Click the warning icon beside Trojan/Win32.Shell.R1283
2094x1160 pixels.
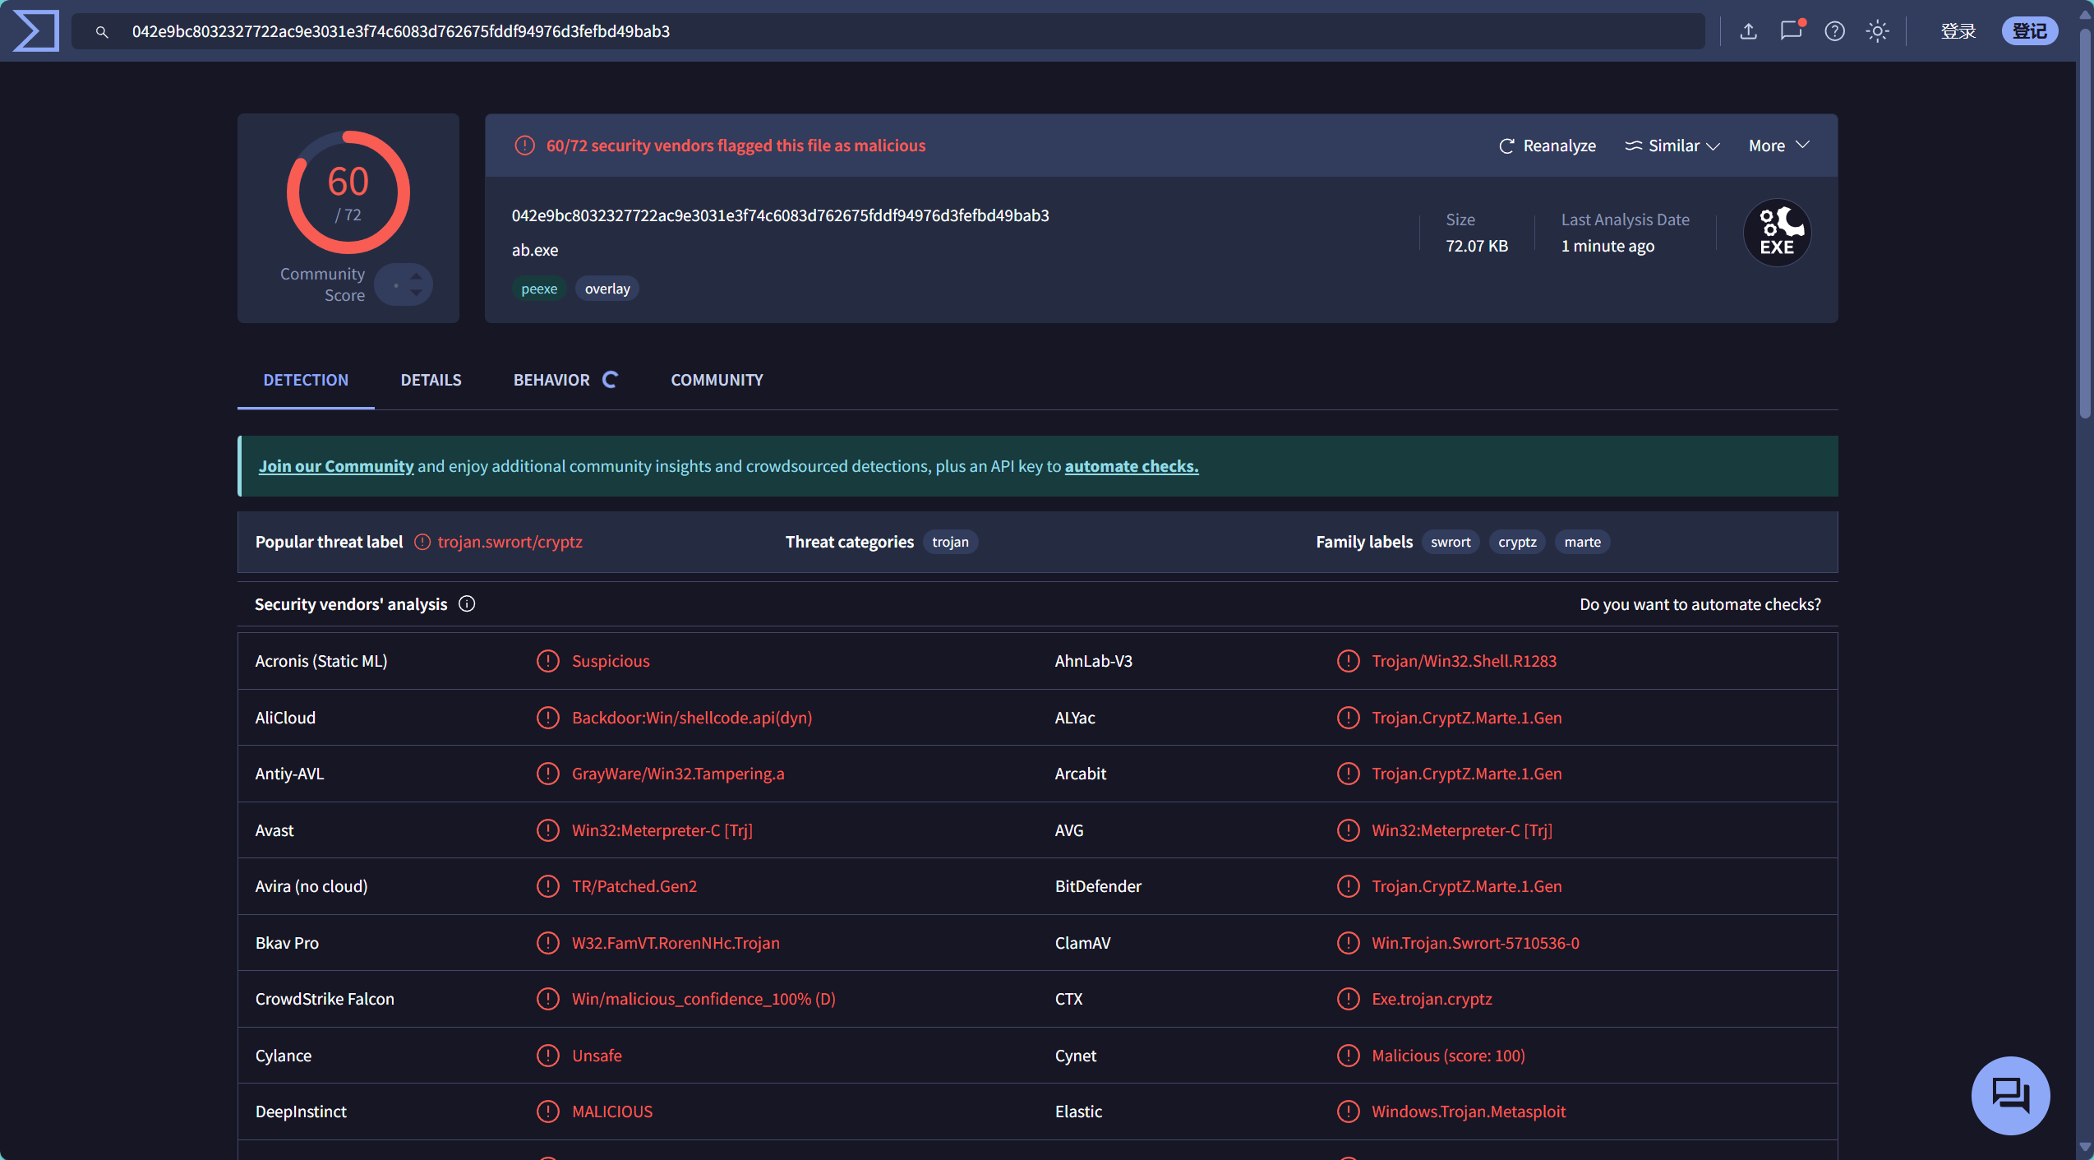pyautogui.click(x=1348, y=661)
